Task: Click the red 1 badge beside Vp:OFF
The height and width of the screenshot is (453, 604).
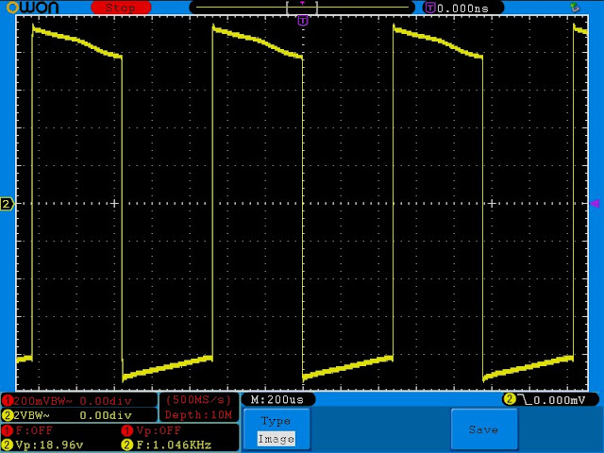Action: (127, 430)
